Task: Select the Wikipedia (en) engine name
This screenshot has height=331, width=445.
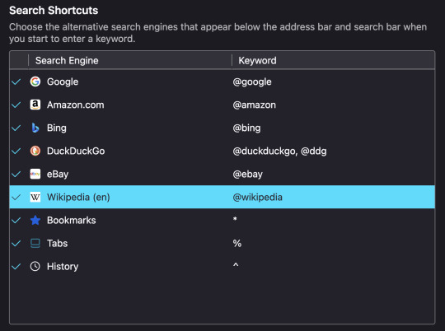Action: coord(78,197)
